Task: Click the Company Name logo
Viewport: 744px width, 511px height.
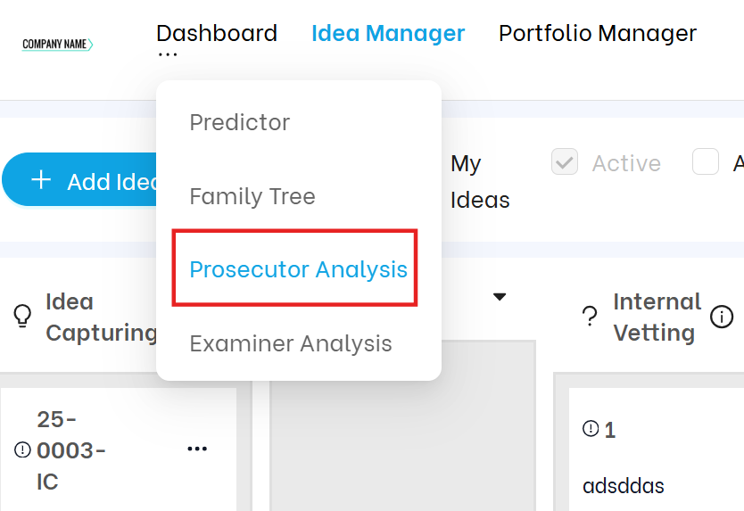Action: (57, 44)
